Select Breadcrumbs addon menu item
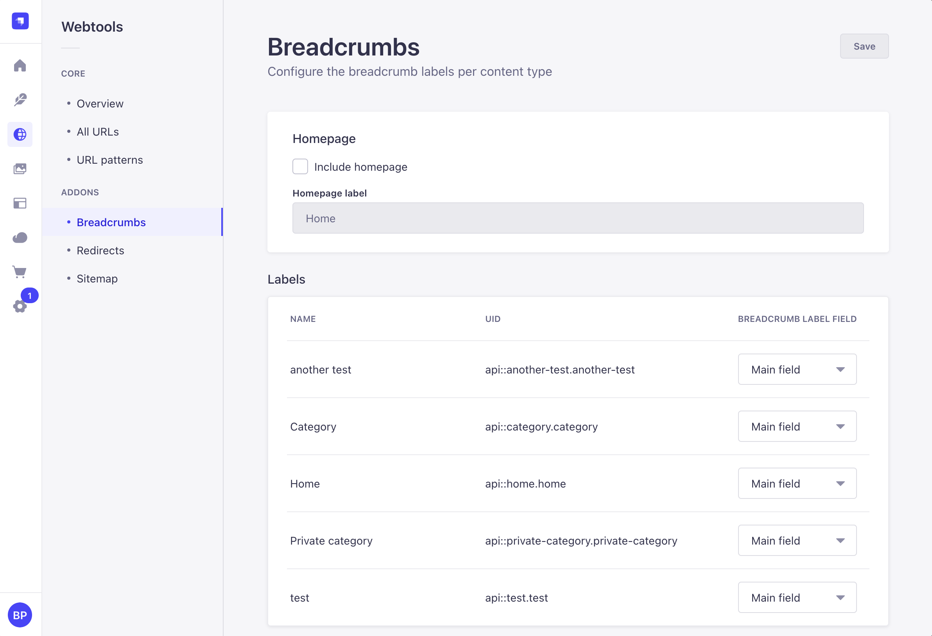The image size is (932, 636). (133, 222)
